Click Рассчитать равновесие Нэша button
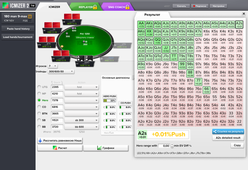248x170 pixels. 60,141
